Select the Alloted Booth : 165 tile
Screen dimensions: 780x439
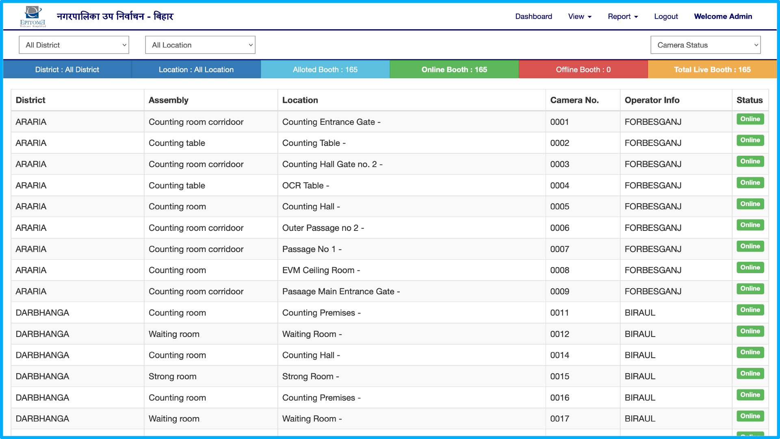325,70
